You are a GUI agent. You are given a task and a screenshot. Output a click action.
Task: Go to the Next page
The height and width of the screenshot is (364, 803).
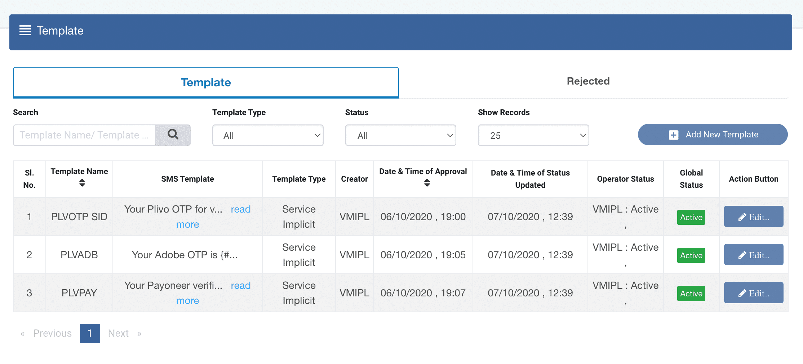pos(118,333)
